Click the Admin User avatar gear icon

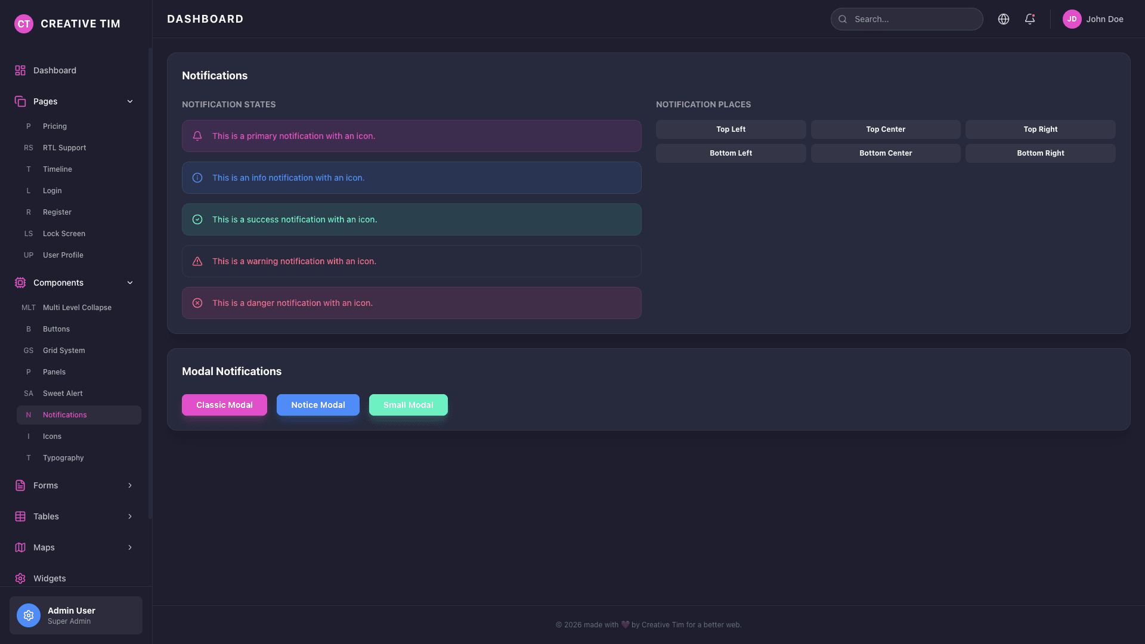[x=28, y=615]
